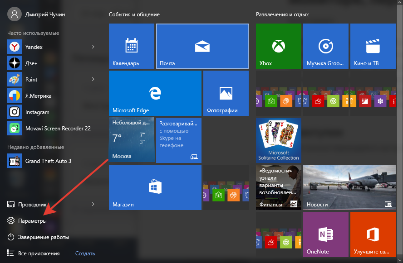Screen dimensions: 403x263
Task: Expand Проводник submenu arrow
Action: [93, 204]
